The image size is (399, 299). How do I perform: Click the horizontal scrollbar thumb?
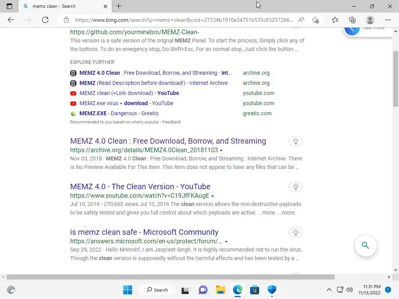(171, 277)
